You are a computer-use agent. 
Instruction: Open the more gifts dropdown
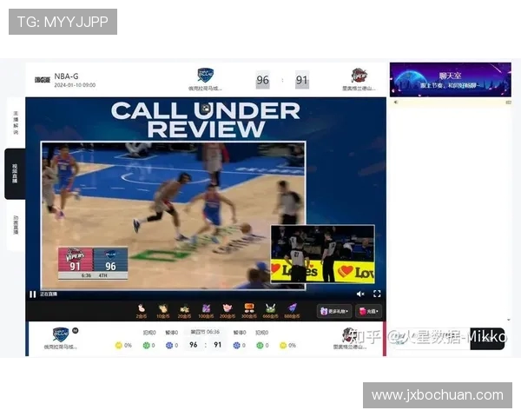335,311
